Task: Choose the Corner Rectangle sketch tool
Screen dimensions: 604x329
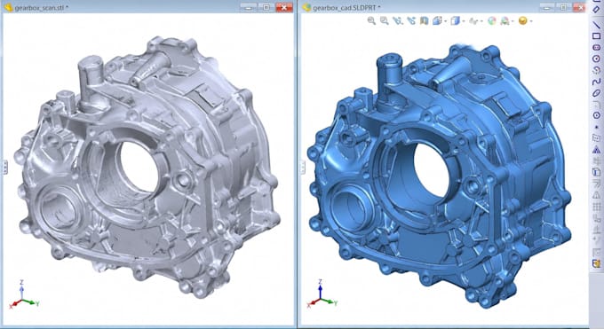Action: tap(596, 36)
